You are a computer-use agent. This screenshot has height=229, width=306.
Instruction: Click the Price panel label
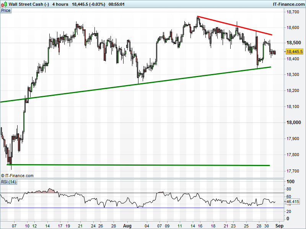pyautogui.click(x=6, y=11)
